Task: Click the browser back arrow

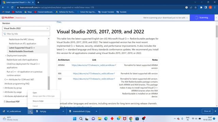Action: (x=3, y=7)
